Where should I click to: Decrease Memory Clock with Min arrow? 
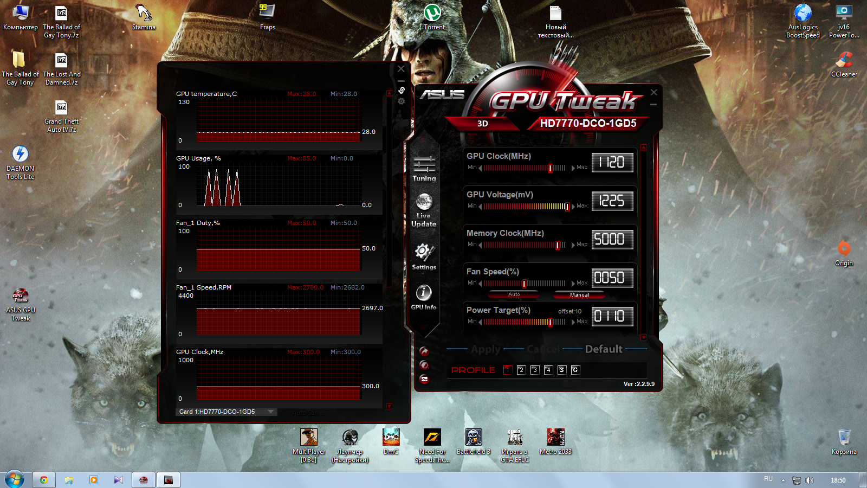click(480, 245)
